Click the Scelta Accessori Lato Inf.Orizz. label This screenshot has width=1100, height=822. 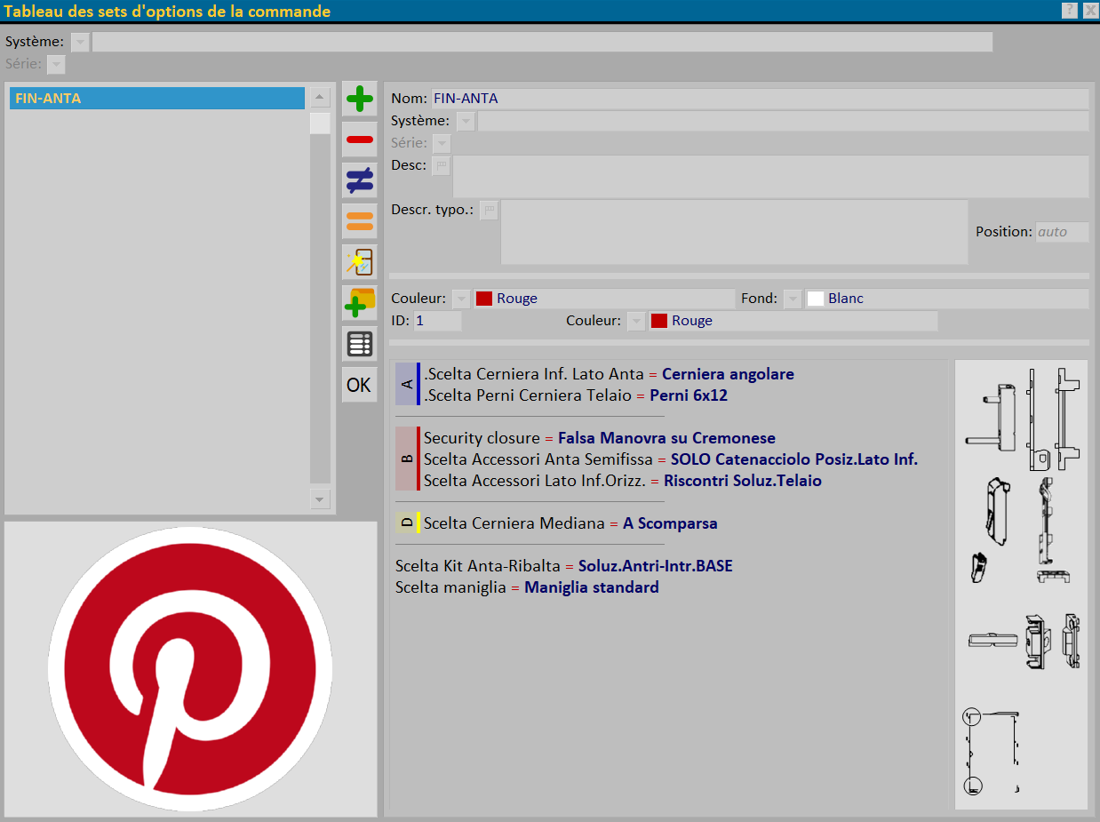coord(535,481)
